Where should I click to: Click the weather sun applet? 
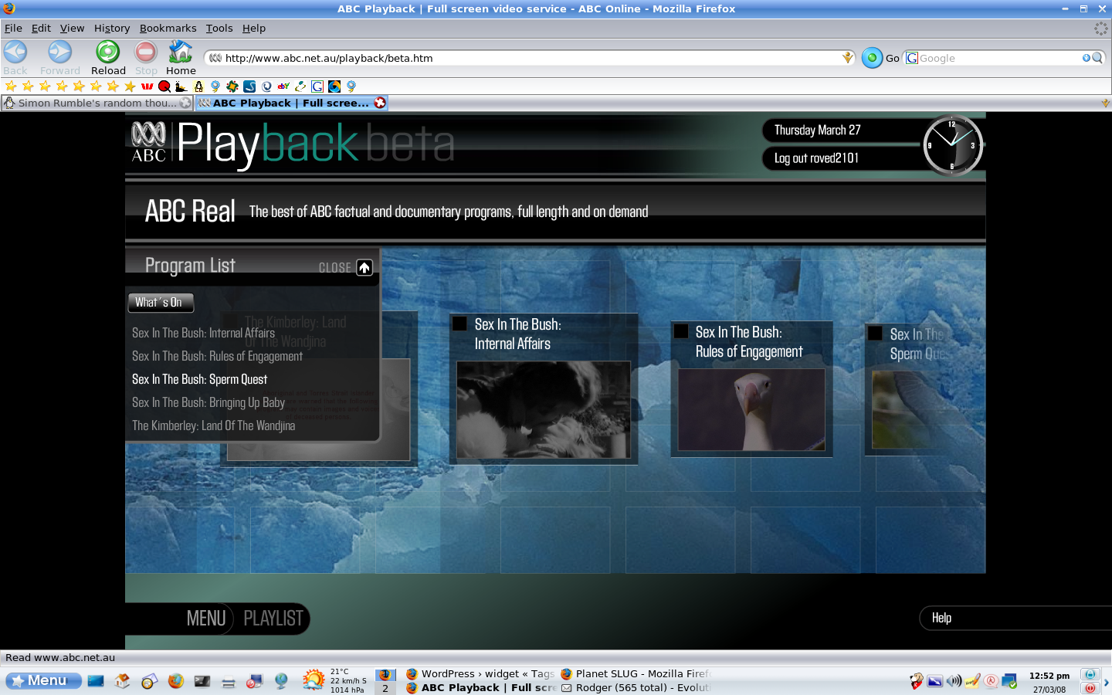(314, 680)
